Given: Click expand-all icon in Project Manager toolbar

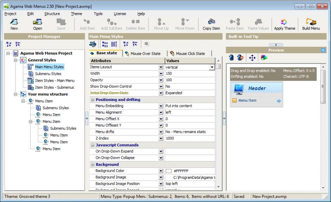Looking at the screenshot, I should 9,44.
